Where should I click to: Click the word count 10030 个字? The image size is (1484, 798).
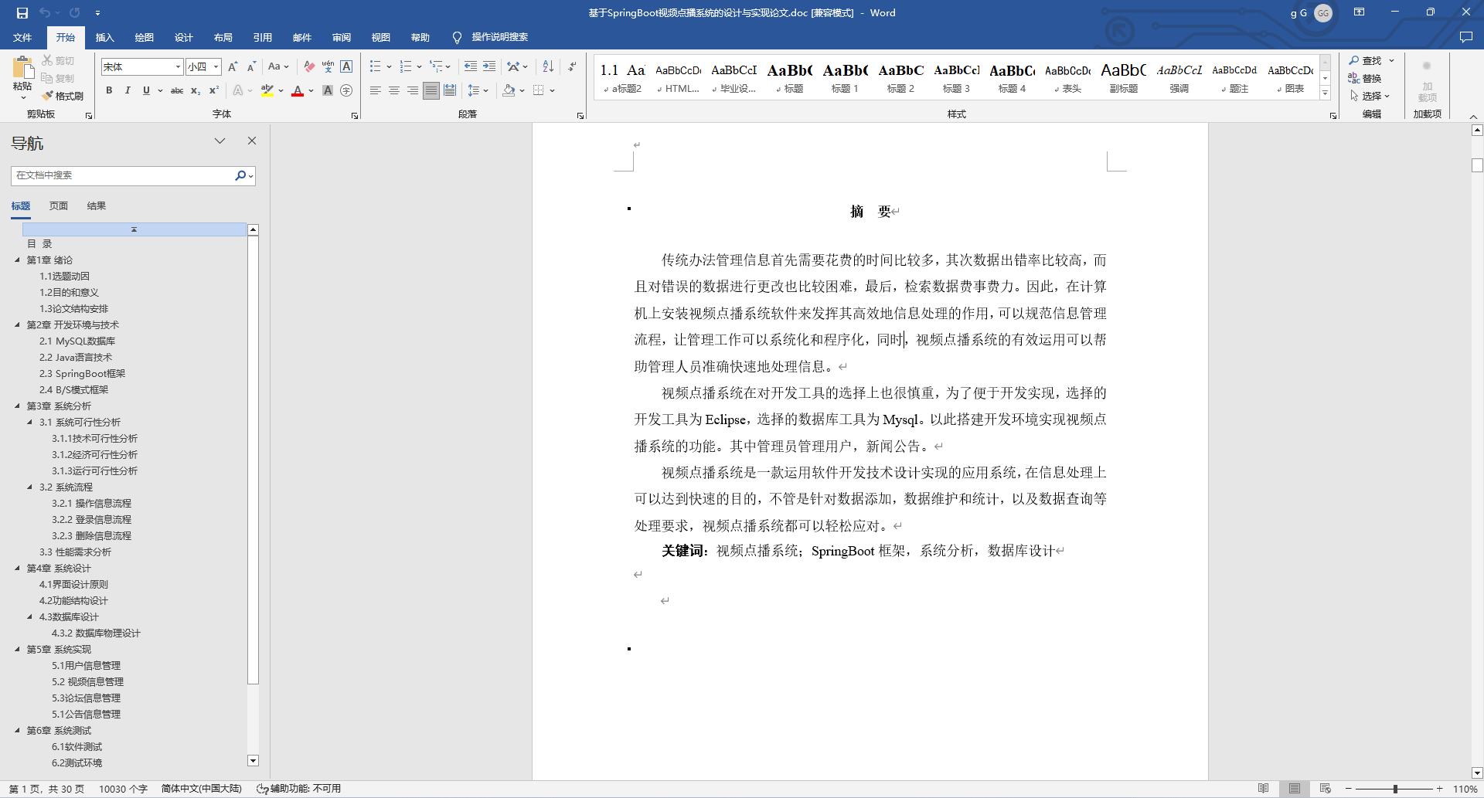[x=123, y=789]
